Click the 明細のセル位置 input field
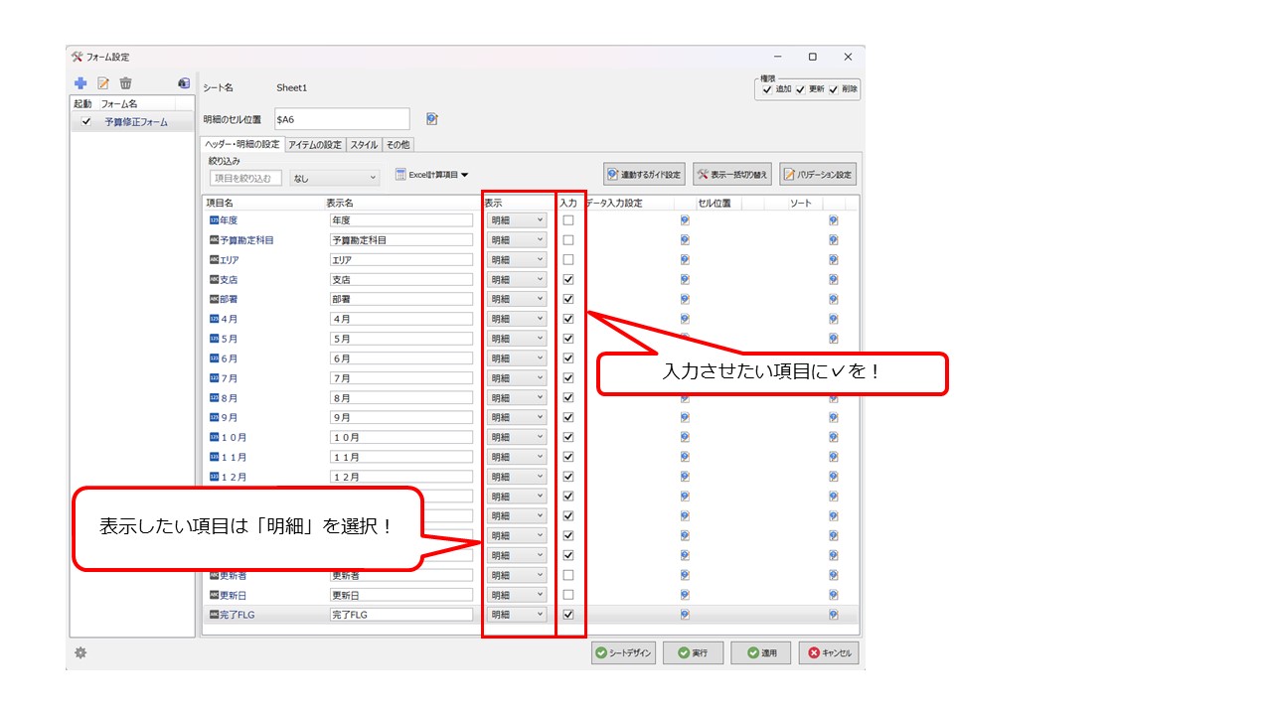Screen dimensions: 1272x715 (x=342, y=119)
